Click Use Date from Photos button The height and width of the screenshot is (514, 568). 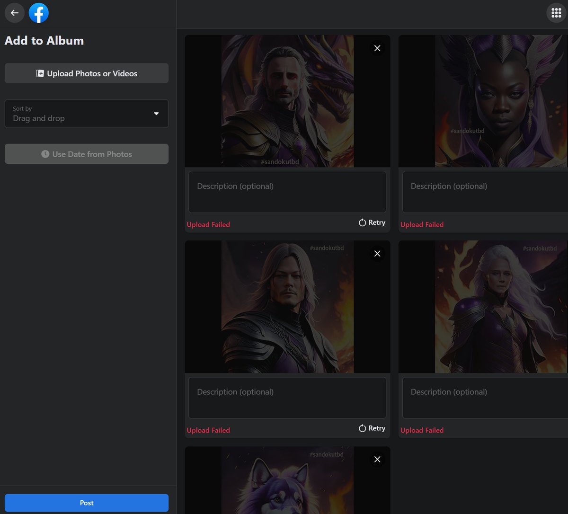pos(87,154)
